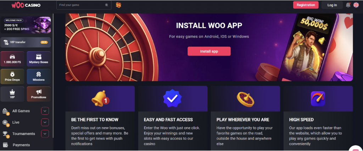Viewport: 363px width, 151px height.
Task: Change language via UK flag icon
Action: pos(356,5)
